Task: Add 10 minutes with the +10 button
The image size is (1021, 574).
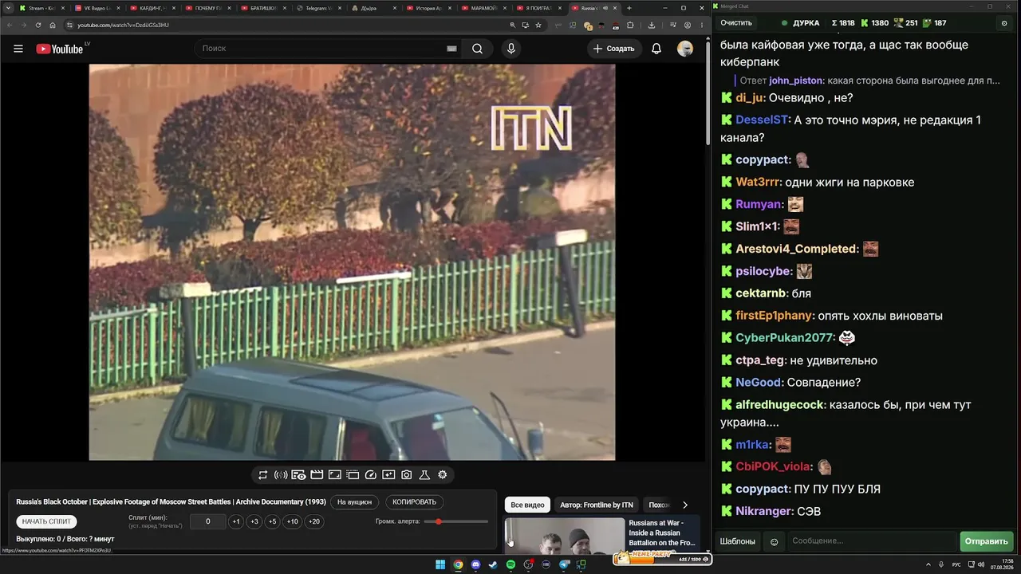Action: [293, 521]
